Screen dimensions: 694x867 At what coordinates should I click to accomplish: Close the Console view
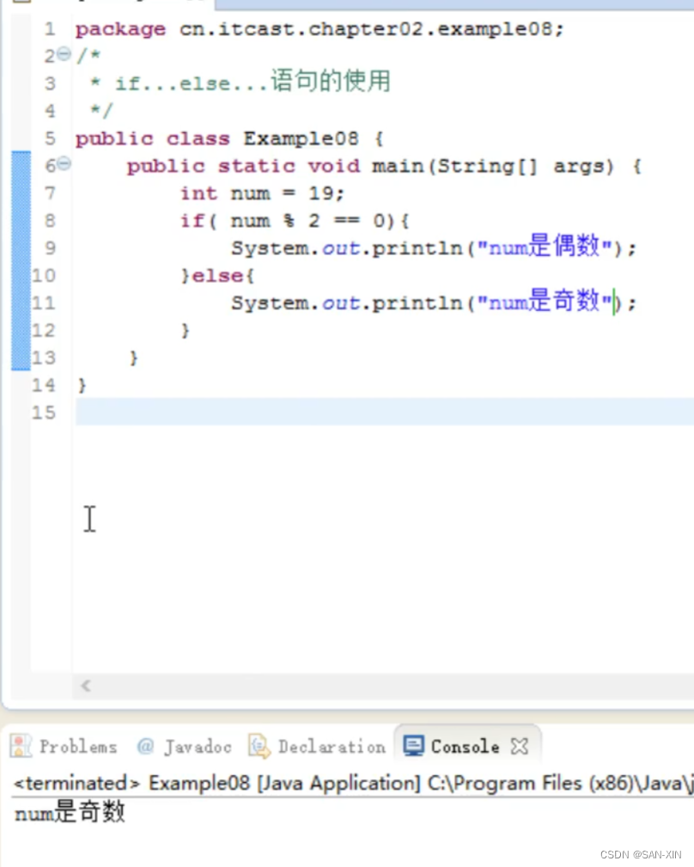click(519, 746)
